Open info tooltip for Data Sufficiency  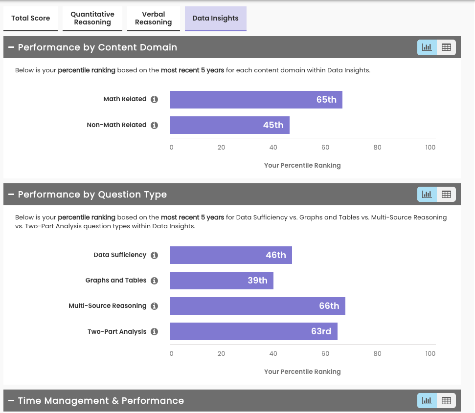pyautogui.click(x=154, y=255)
